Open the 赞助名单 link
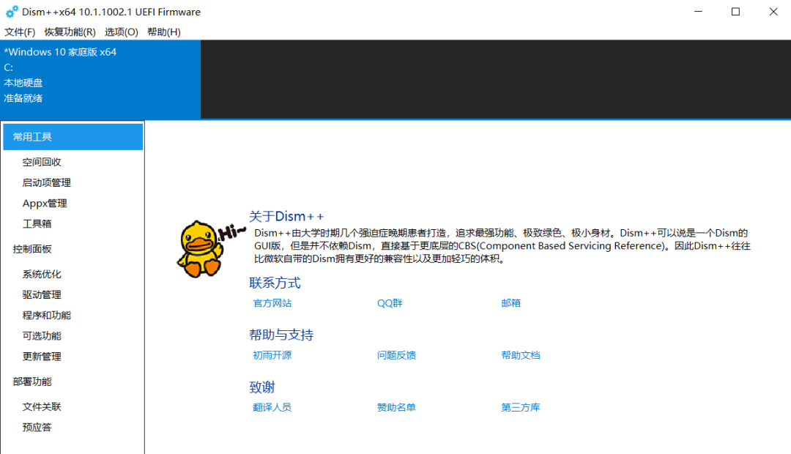Viewport: 791px width, 454px height. 396,407
